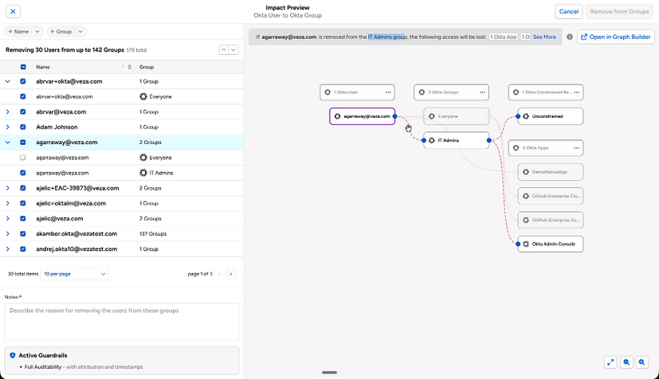Expand the ajelic+EAC-39873@veza.com row
Image resolution: width=659 pixels, height=379 pixels.
point(7,188)
